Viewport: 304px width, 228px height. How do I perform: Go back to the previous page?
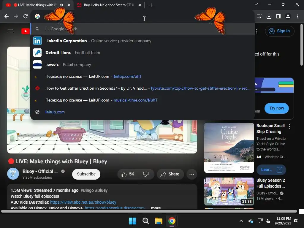click(7, 17)
